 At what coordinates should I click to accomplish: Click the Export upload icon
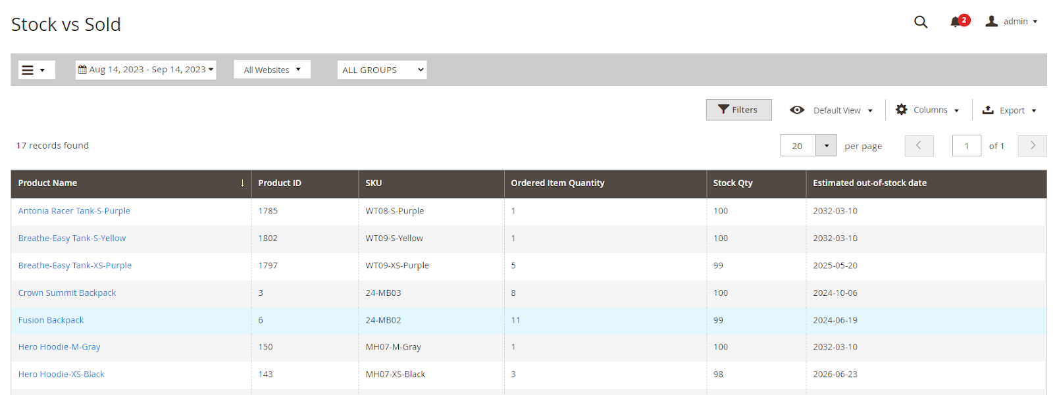point(988,110)
